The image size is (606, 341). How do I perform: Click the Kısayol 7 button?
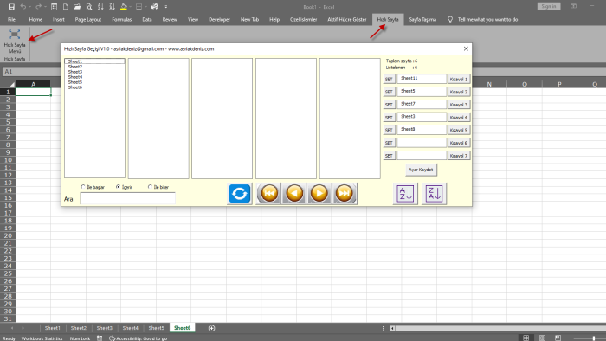tap(459, 156)
